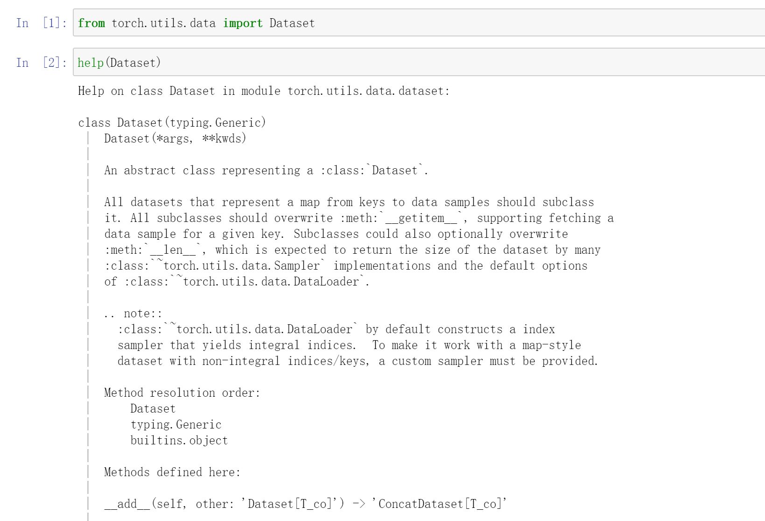Click "typing.Generic" in the resolution order list
This screenshot has height=521, width=765.
tap(176, 425)
